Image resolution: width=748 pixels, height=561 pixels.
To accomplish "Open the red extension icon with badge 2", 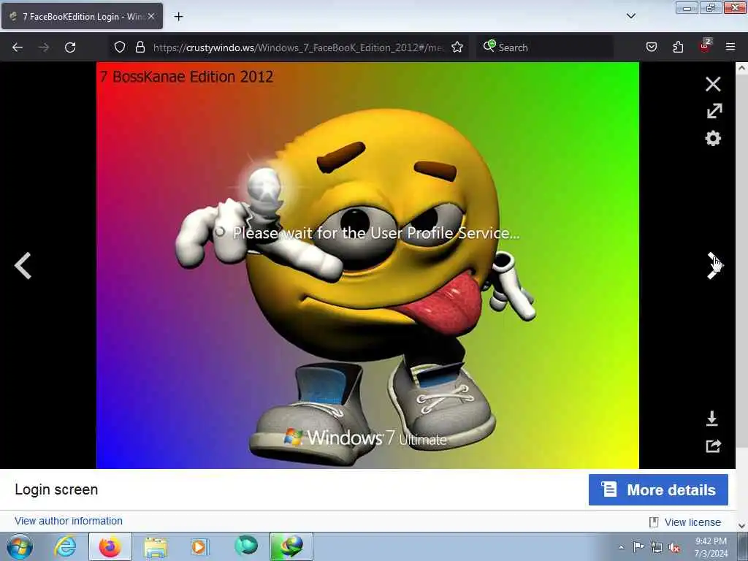I will pyautogui.click(x=705, y=46).
